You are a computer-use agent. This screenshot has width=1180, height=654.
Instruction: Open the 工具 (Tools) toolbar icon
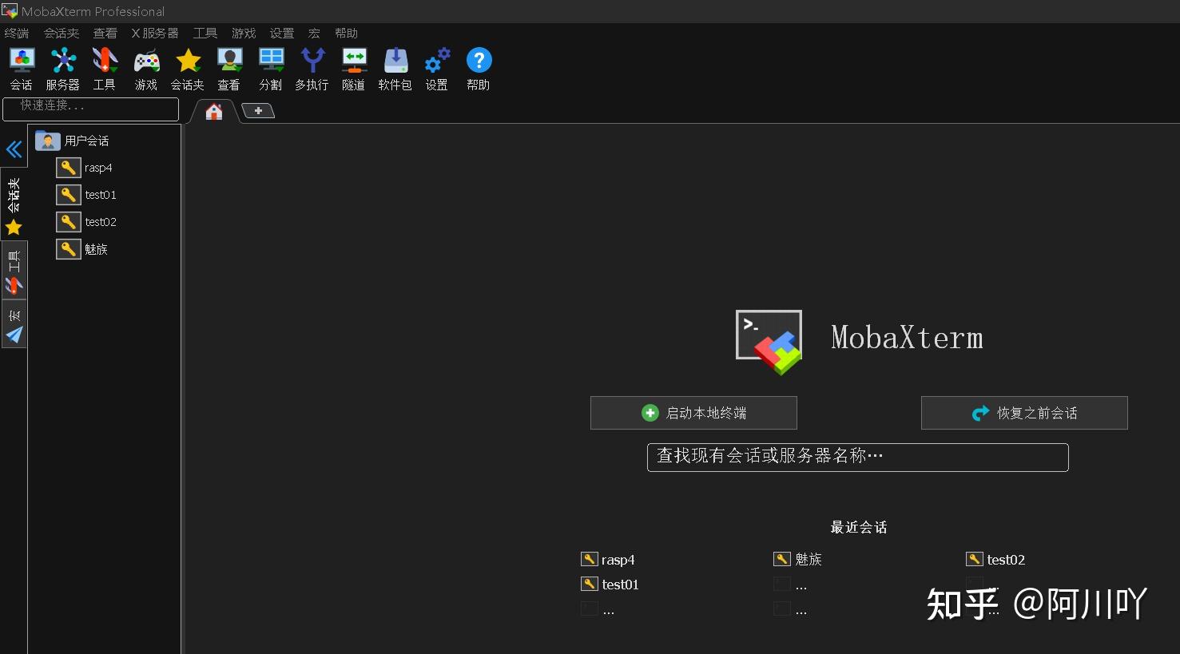coord(105,69)
